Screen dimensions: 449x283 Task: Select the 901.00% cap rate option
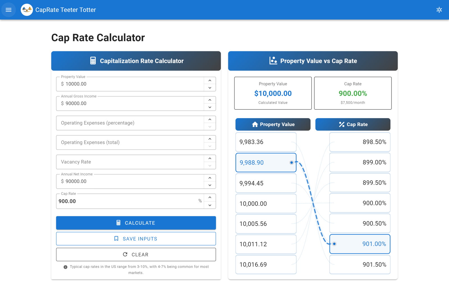360,244
